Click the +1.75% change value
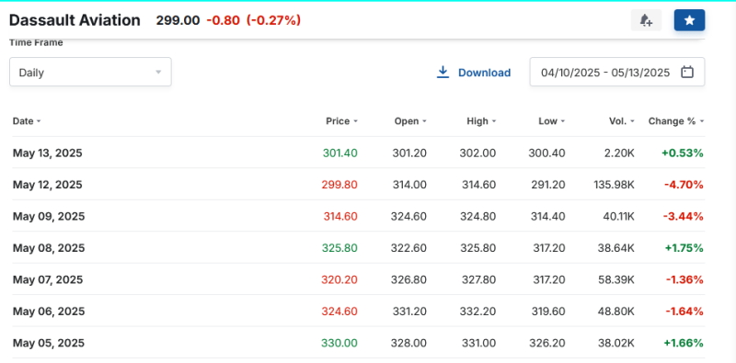 (684, 248)
